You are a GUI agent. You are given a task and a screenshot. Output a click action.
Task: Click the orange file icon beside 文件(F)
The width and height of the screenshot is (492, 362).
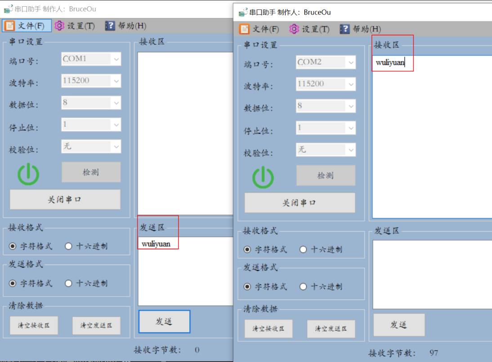click(x=9, y=26)
